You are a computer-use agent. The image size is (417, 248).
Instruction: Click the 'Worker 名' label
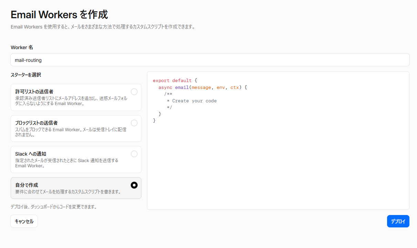(x=22, y=47)
